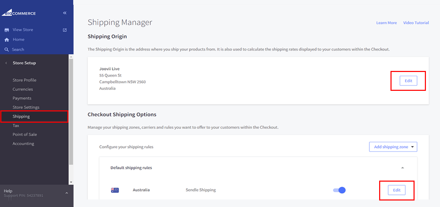
Task: Collapse the Default shipping rules section
Action: 402,168
